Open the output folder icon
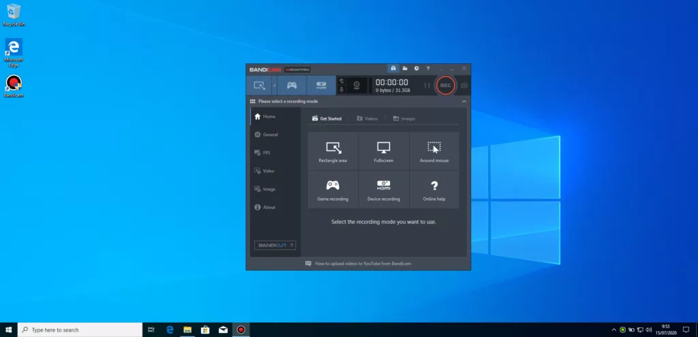The image size is (698, 337). (405, 69)
